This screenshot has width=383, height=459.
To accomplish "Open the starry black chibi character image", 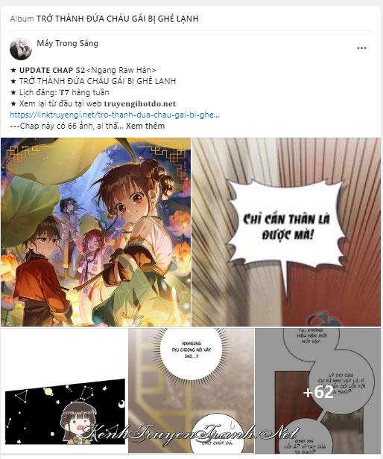I will tap(64, 391).
